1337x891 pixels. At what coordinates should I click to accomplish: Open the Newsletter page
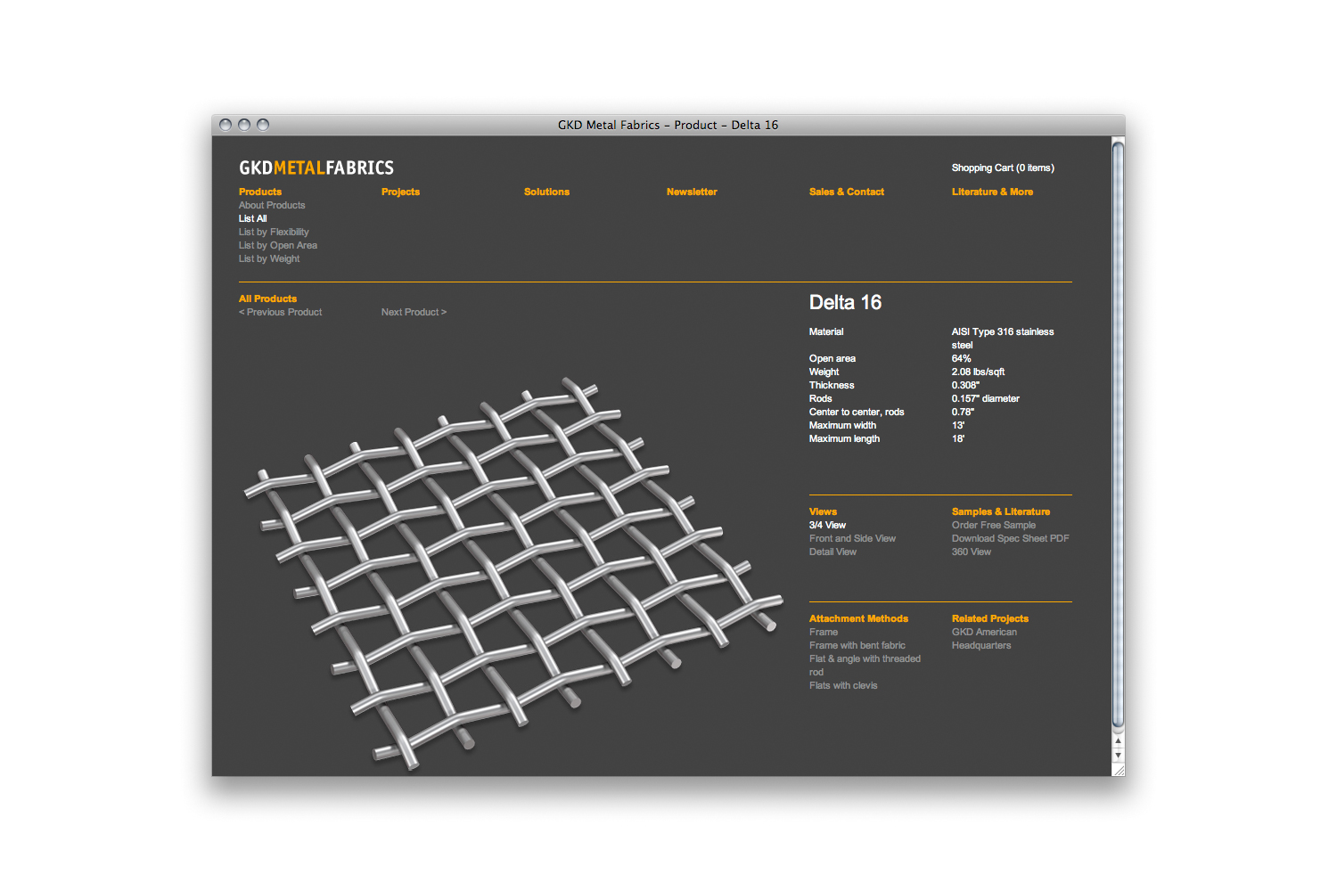pyautogui.click(x=692, y=192)
